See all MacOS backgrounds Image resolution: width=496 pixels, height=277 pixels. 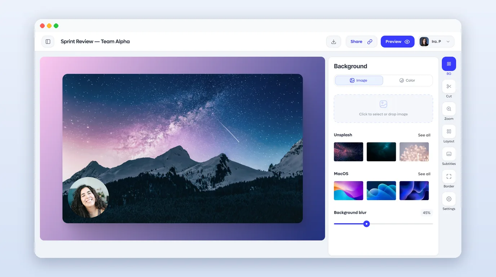click(x=424, y=174)
